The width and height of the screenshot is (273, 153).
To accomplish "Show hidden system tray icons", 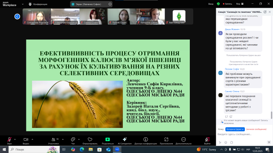I will tap(221, 149).
